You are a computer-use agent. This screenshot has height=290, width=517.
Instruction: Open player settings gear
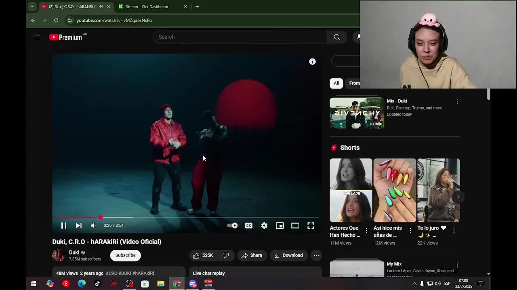[264, 226]
